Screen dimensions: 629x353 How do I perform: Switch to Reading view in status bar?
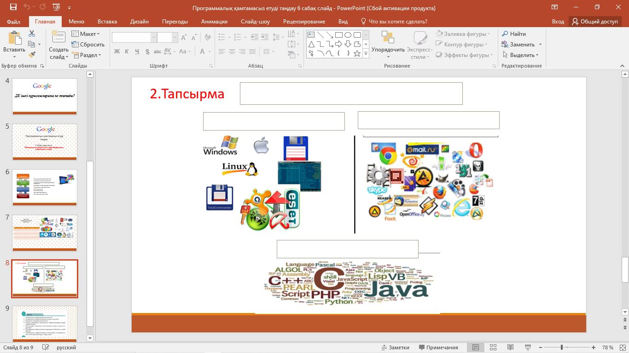tap(511, 347)
